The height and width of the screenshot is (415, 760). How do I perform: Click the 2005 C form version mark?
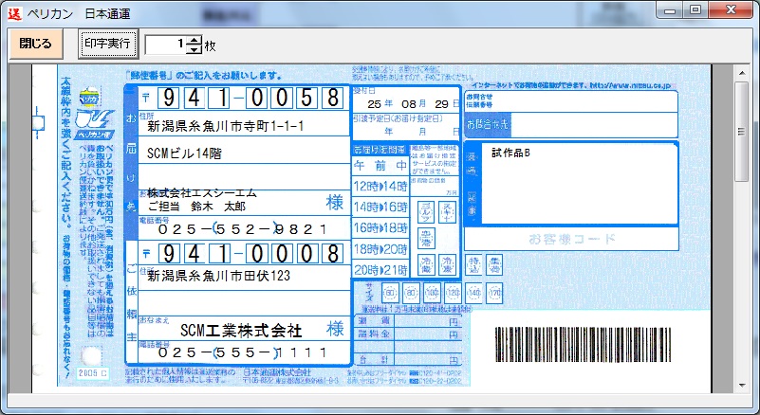[93, 373]
